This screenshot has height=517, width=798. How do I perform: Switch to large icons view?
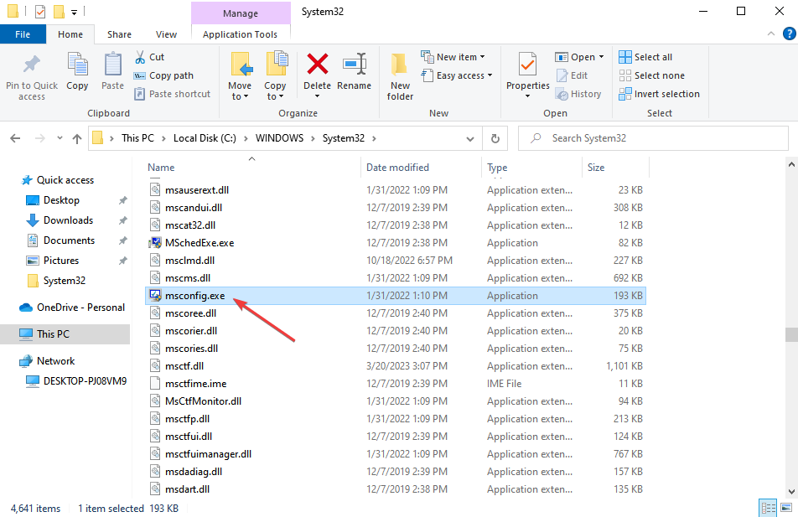pos(785,508)
